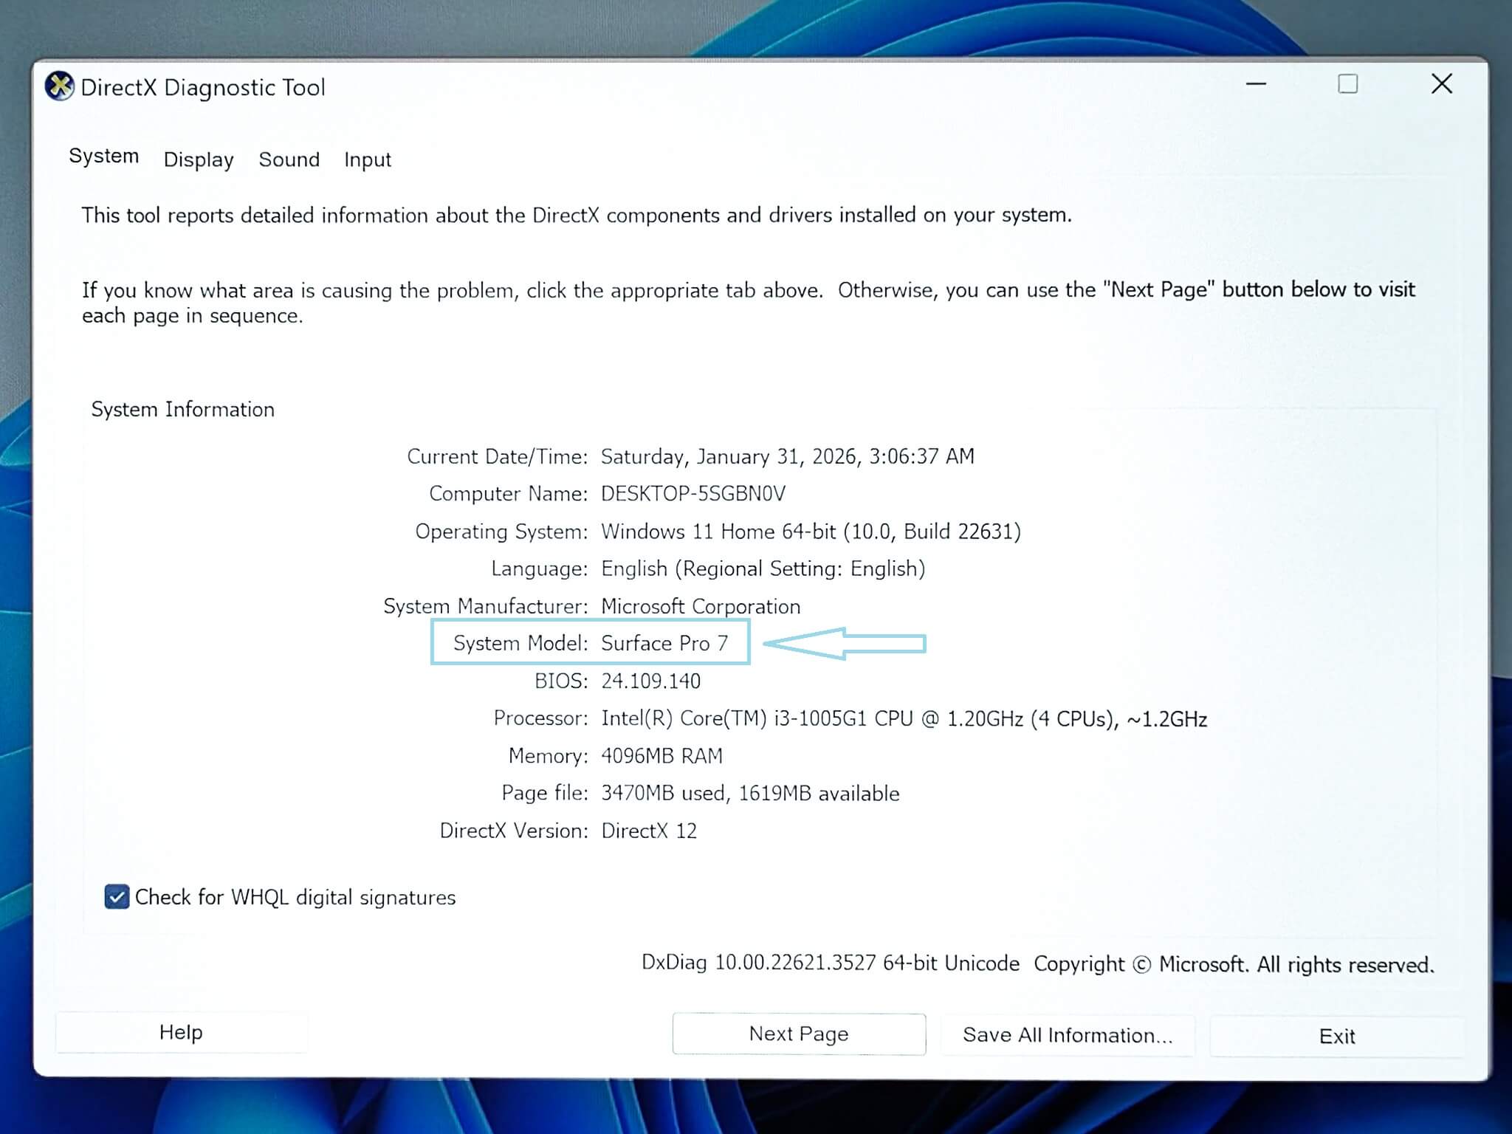The image size is (1512, 1134).
Task: Click the Language label
Action: point(540,568)
